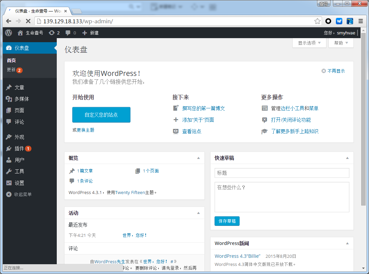
Task: Expand the 显示选项 dropdown
Action: click(x=310, y=43)
